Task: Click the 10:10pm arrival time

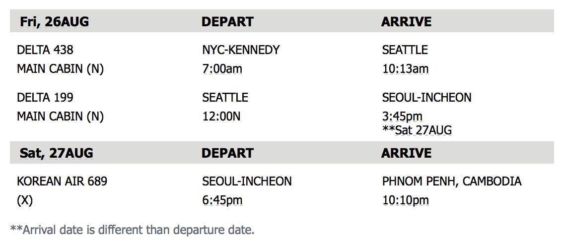Action: (406, 200)
